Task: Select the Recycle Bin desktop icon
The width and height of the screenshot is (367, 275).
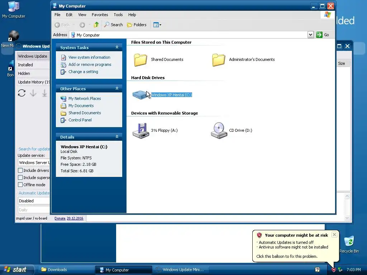Action: pos(349,244)
